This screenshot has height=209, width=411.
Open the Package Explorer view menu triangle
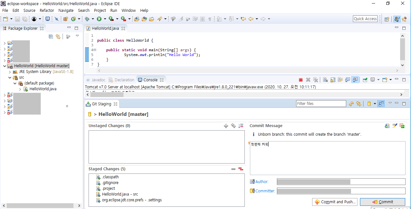coord(77,36)
